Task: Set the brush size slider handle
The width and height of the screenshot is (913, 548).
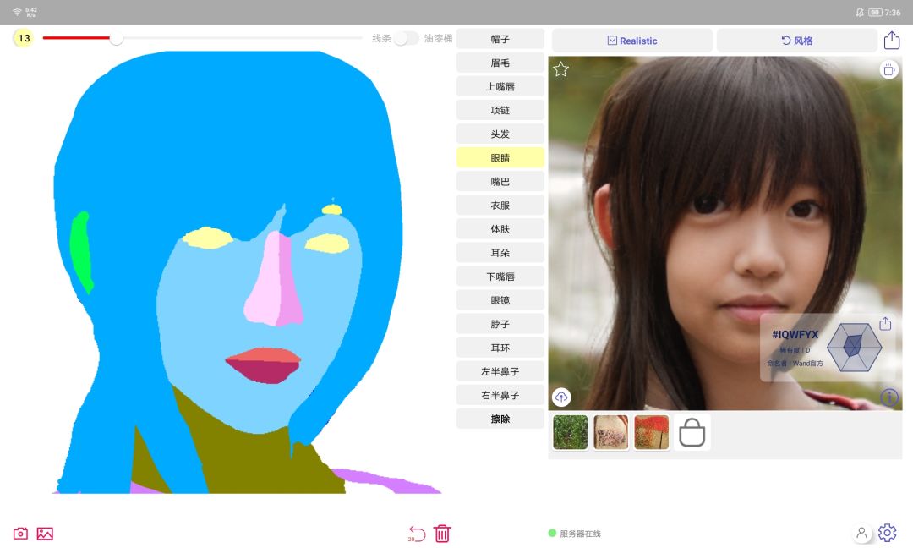Action: 117,38
